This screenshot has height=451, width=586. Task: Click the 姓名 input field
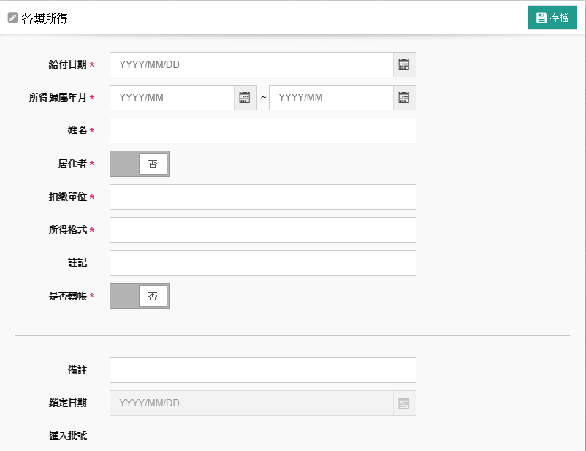pyautogui.click(x=263, y=131)
